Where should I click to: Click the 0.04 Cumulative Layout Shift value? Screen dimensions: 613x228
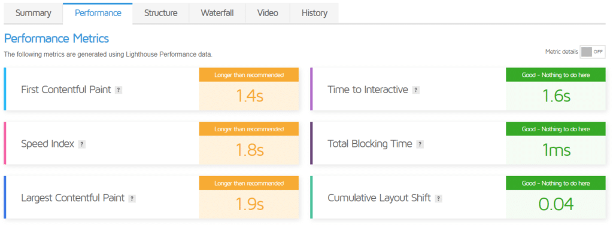(556, 204)
